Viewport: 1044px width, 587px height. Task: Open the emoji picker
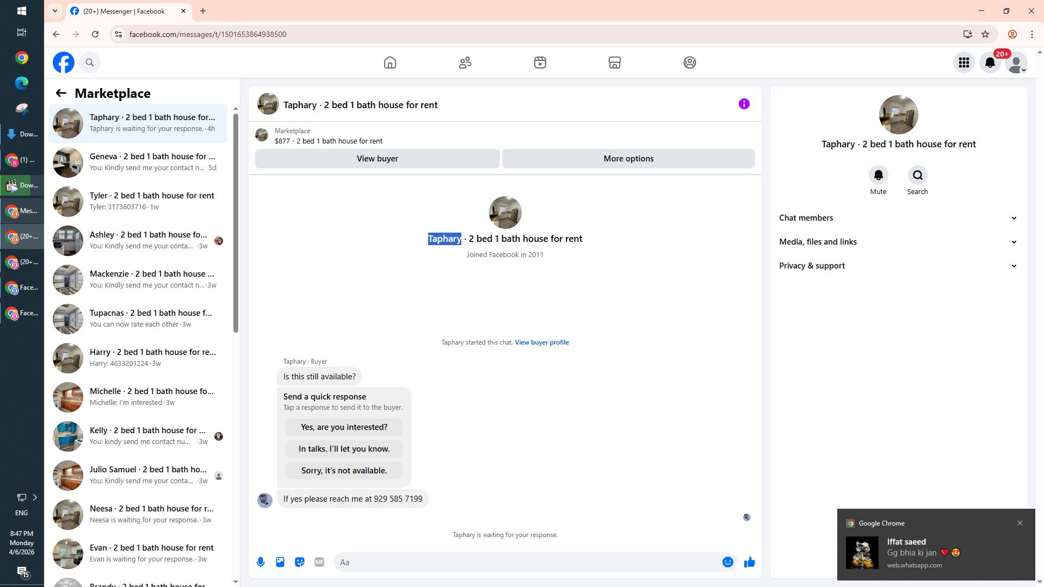coord(727,562)
